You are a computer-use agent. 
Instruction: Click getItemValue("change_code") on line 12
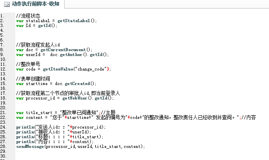(77, 69)
